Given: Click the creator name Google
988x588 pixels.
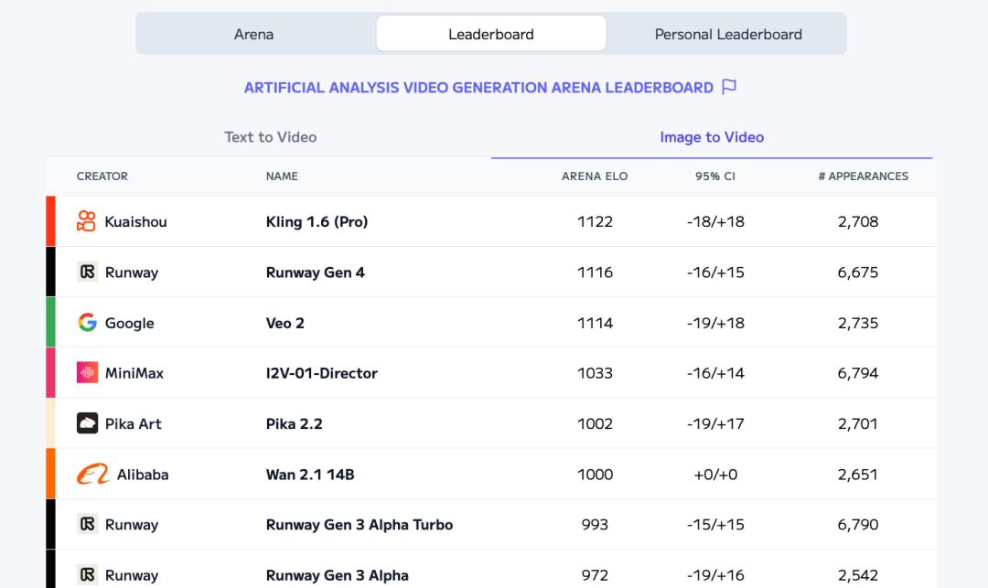Looking at the screenshot, I should [x=129, y=323].
